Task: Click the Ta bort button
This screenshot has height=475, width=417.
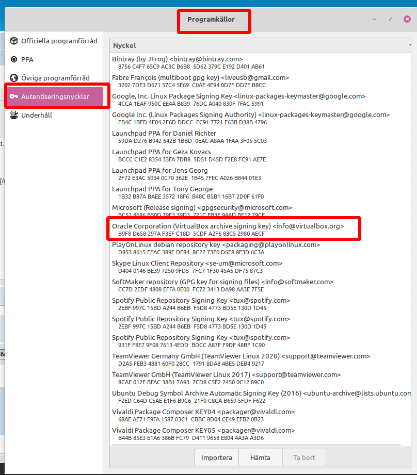Action: pos(305,457)
